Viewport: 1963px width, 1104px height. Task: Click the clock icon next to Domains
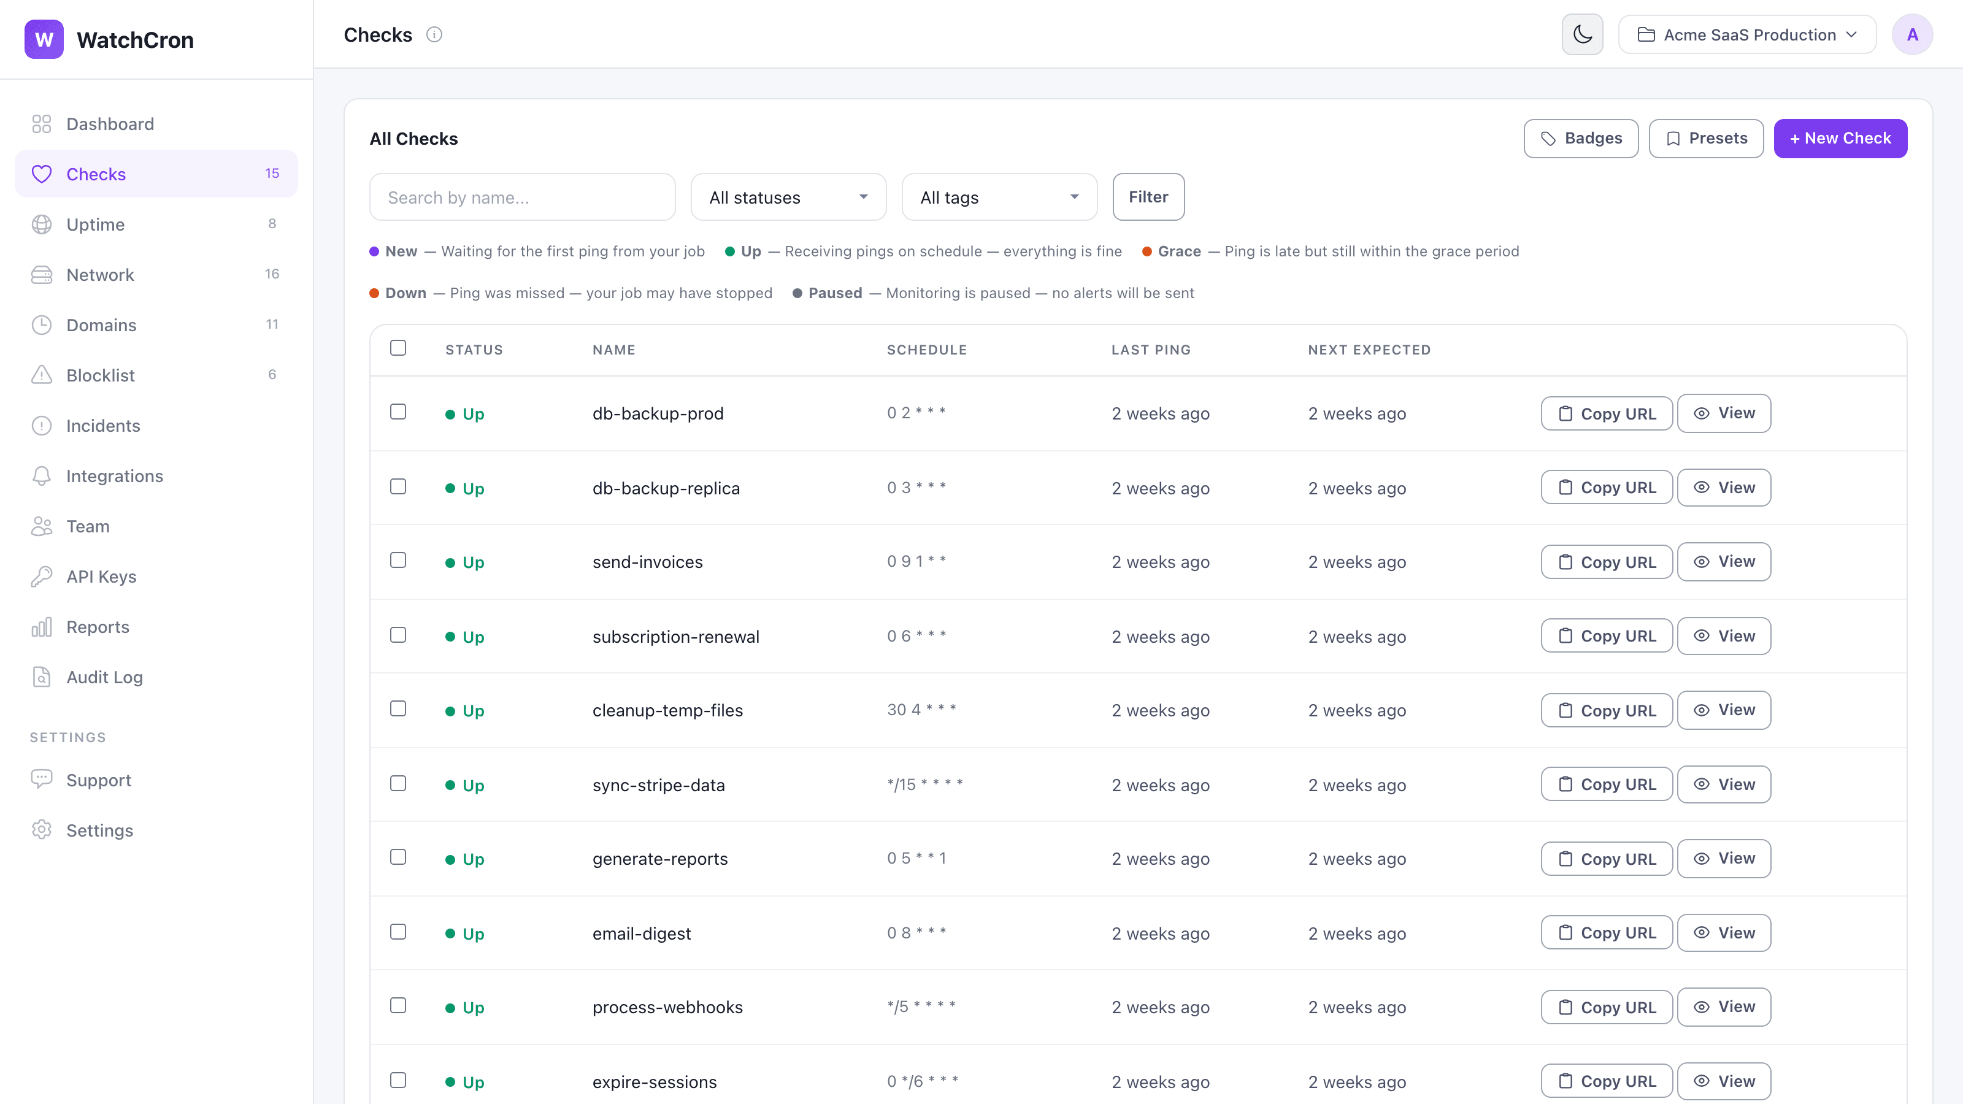coord(42,325)
